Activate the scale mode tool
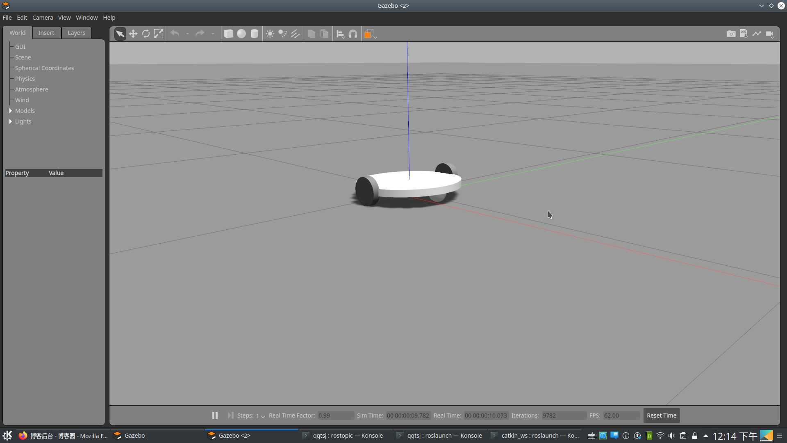 click(159, 34)
